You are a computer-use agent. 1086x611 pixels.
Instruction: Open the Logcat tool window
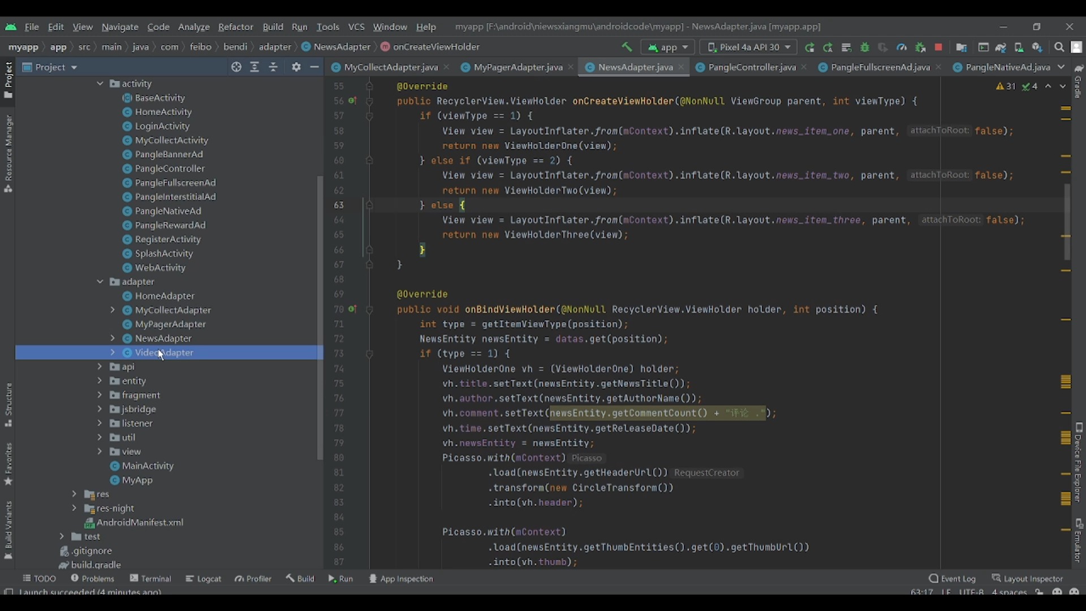203,579
